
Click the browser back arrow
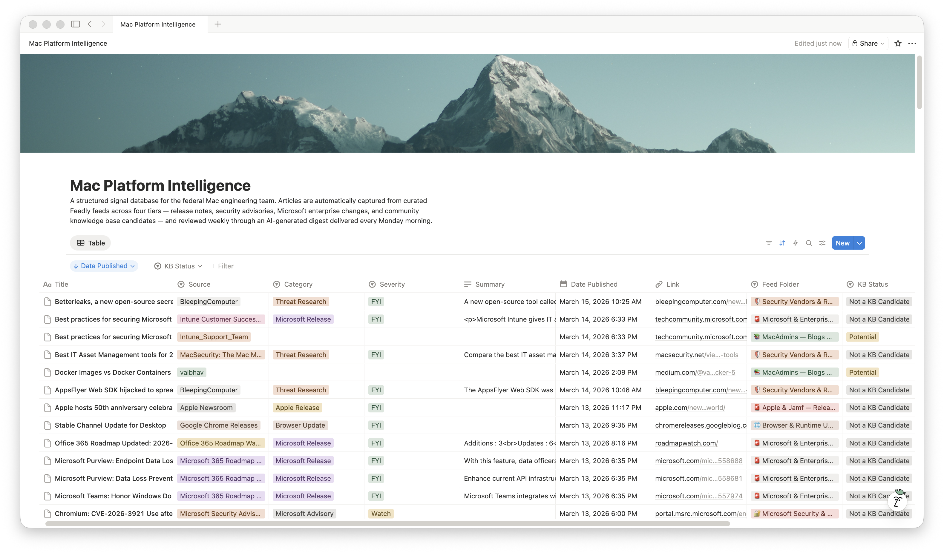tap(90, 24)
